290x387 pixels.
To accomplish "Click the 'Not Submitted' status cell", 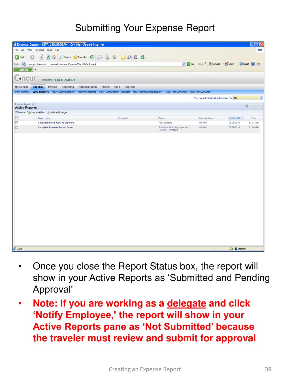I will point(165,123).
